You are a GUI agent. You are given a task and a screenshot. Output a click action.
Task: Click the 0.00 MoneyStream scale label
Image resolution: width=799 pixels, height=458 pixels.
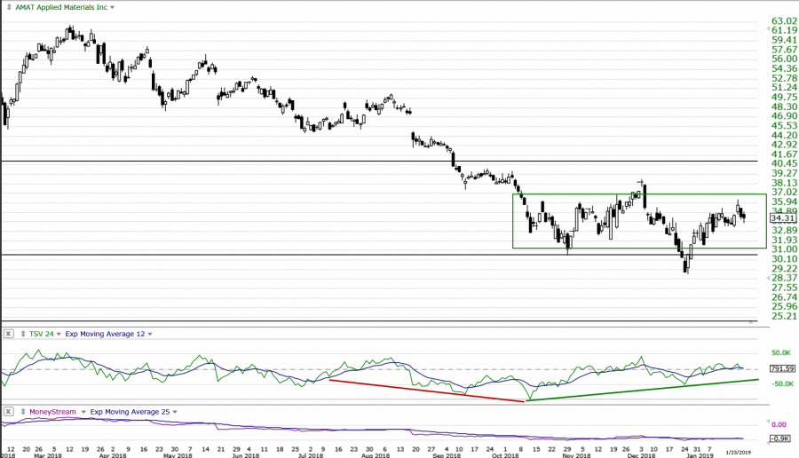pyautogui.click(x=779, y=424)
